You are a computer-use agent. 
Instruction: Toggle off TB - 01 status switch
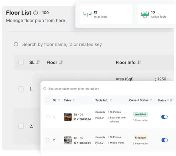[164, 117]
